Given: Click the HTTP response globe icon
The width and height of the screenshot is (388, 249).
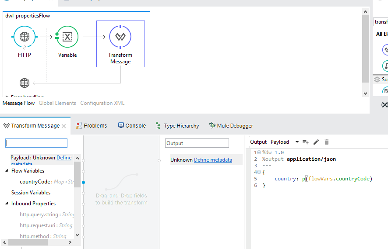Looking at the screenshot, I should pos(25,83).
